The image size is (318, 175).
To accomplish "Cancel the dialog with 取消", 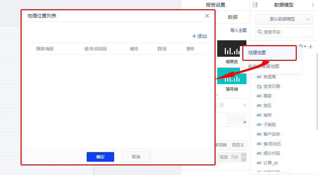I will tap(136, 157).
